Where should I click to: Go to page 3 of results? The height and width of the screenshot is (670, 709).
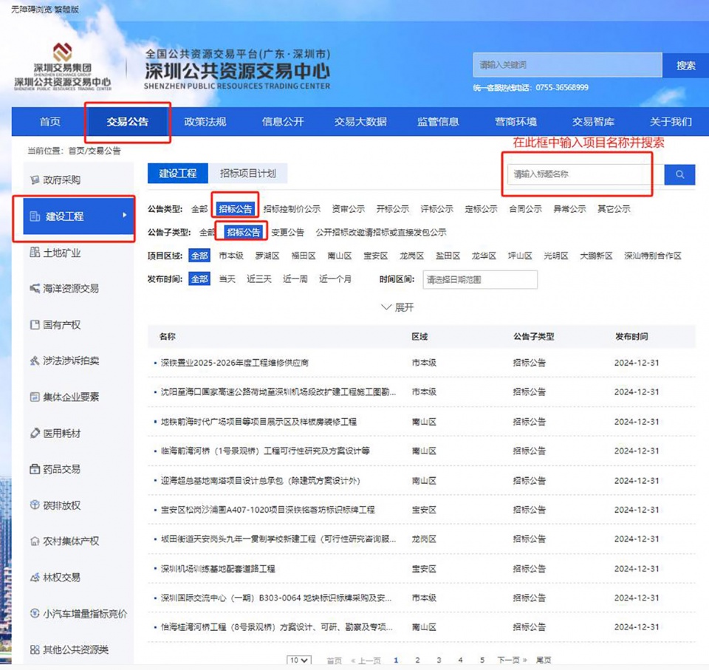439,660
